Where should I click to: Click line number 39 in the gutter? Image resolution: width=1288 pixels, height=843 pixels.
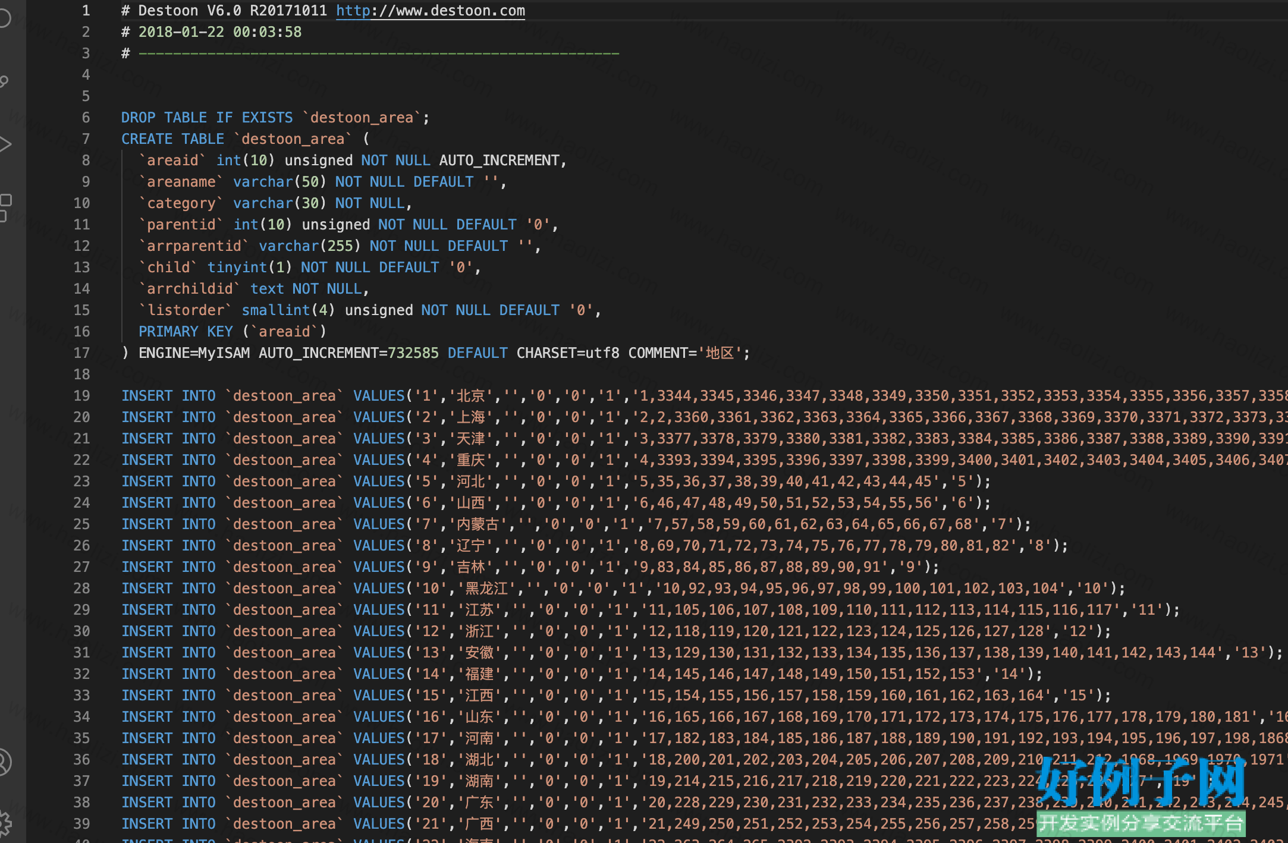coord(82,824)
